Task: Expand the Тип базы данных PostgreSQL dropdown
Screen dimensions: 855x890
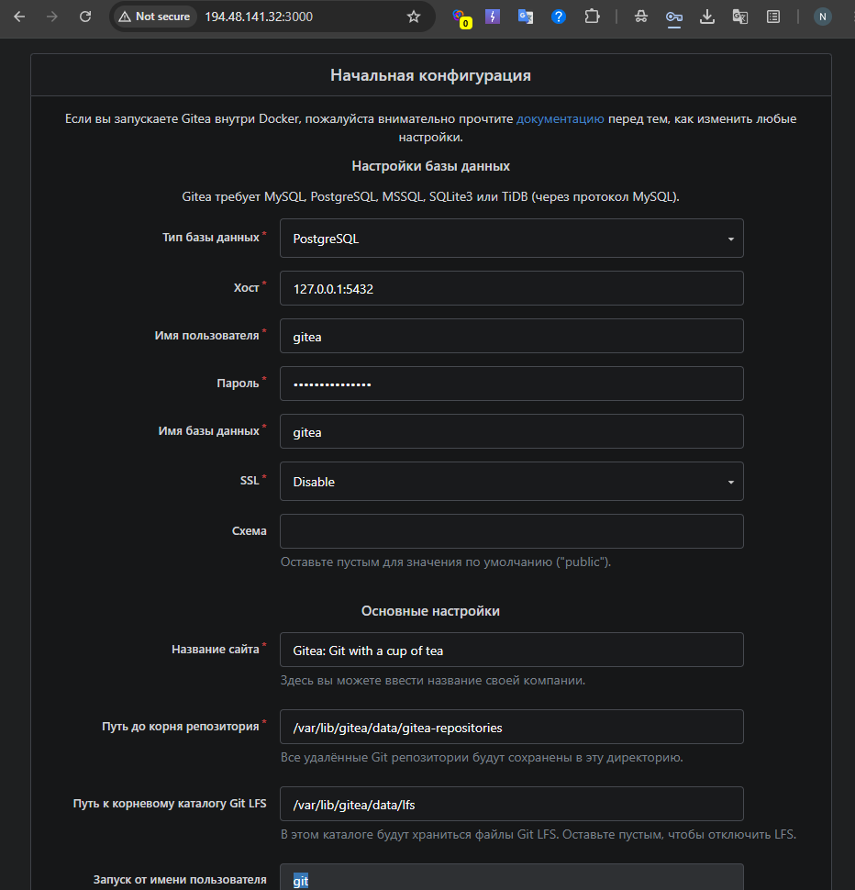Action: click(x=512, y=239)
